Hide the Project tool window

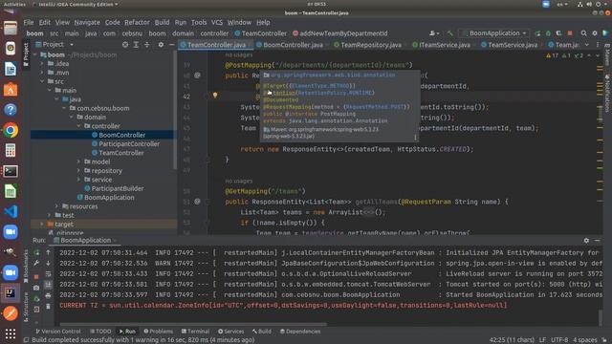pyautogui.click(x=172, y=45)
